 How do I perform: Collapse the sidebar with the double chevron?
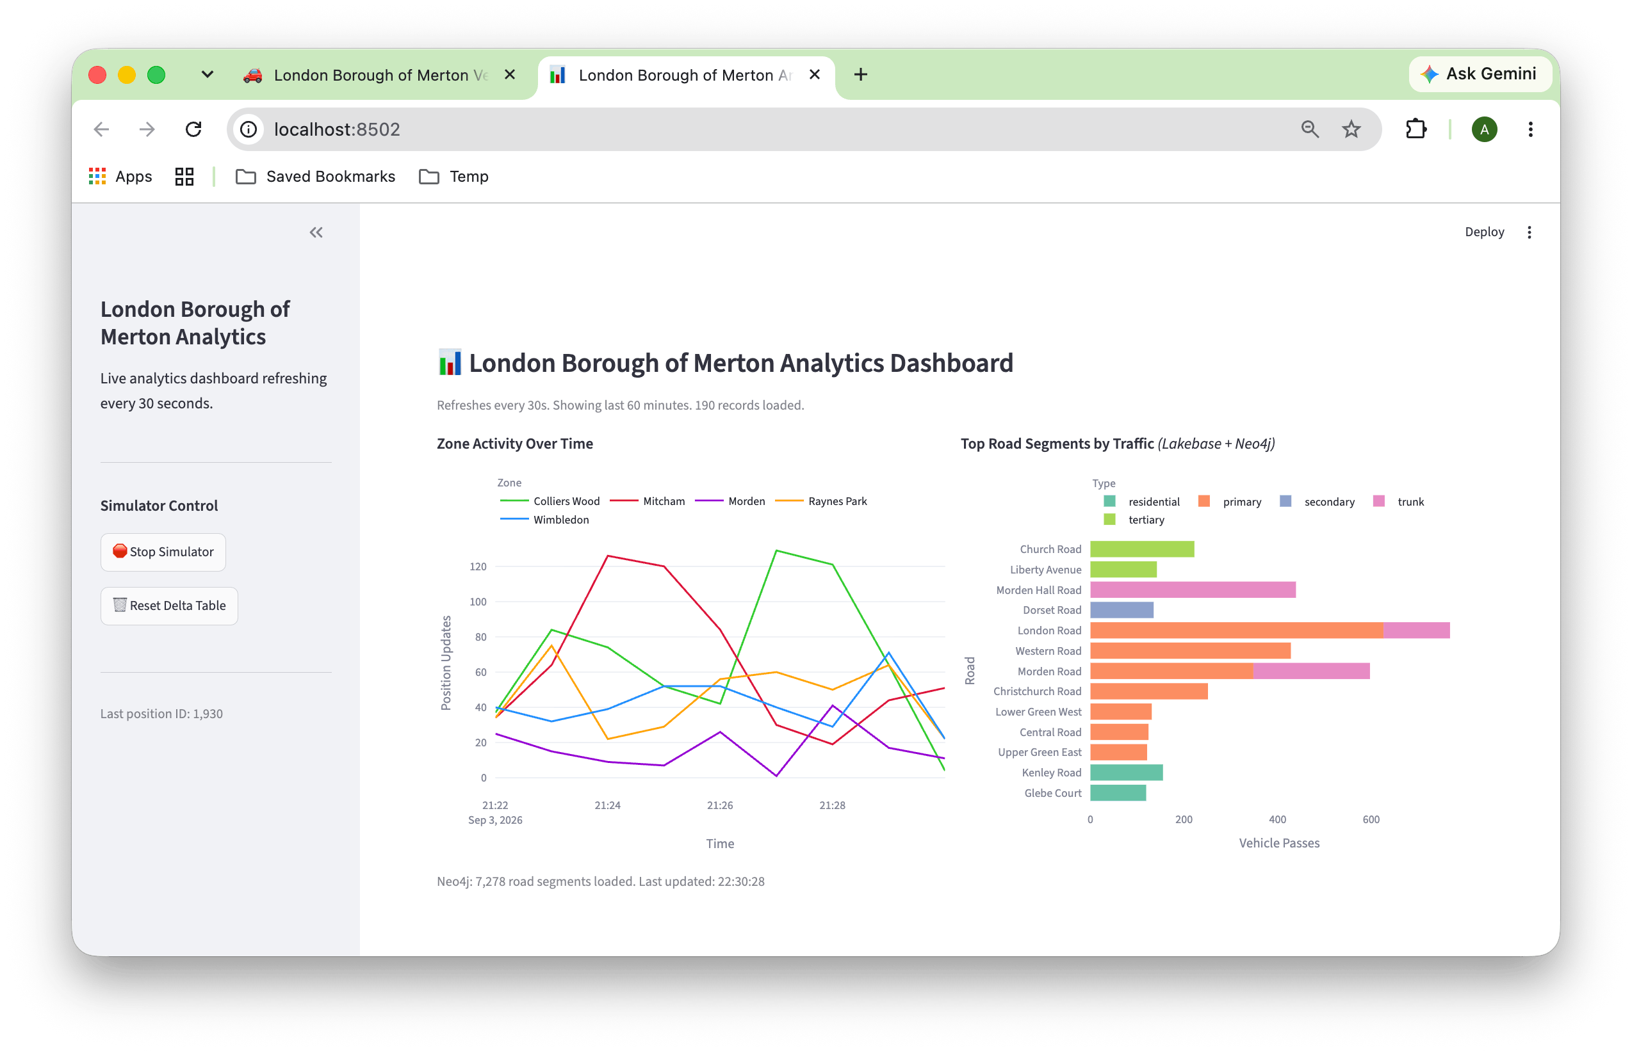click(316, 233)
